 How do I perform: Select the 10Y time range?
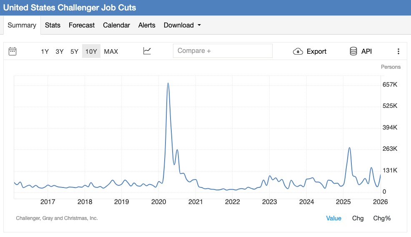click(x=91, y=51)
